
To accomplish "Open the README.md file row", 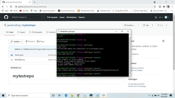I will point(20,60).
